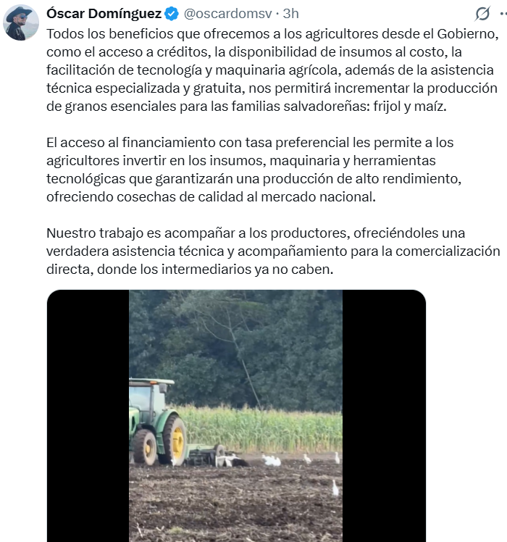Viewport: 507px width, 542px height.
Task: Click the words 'frijol y maíz' in the post
Action: [x=410, y=106]
